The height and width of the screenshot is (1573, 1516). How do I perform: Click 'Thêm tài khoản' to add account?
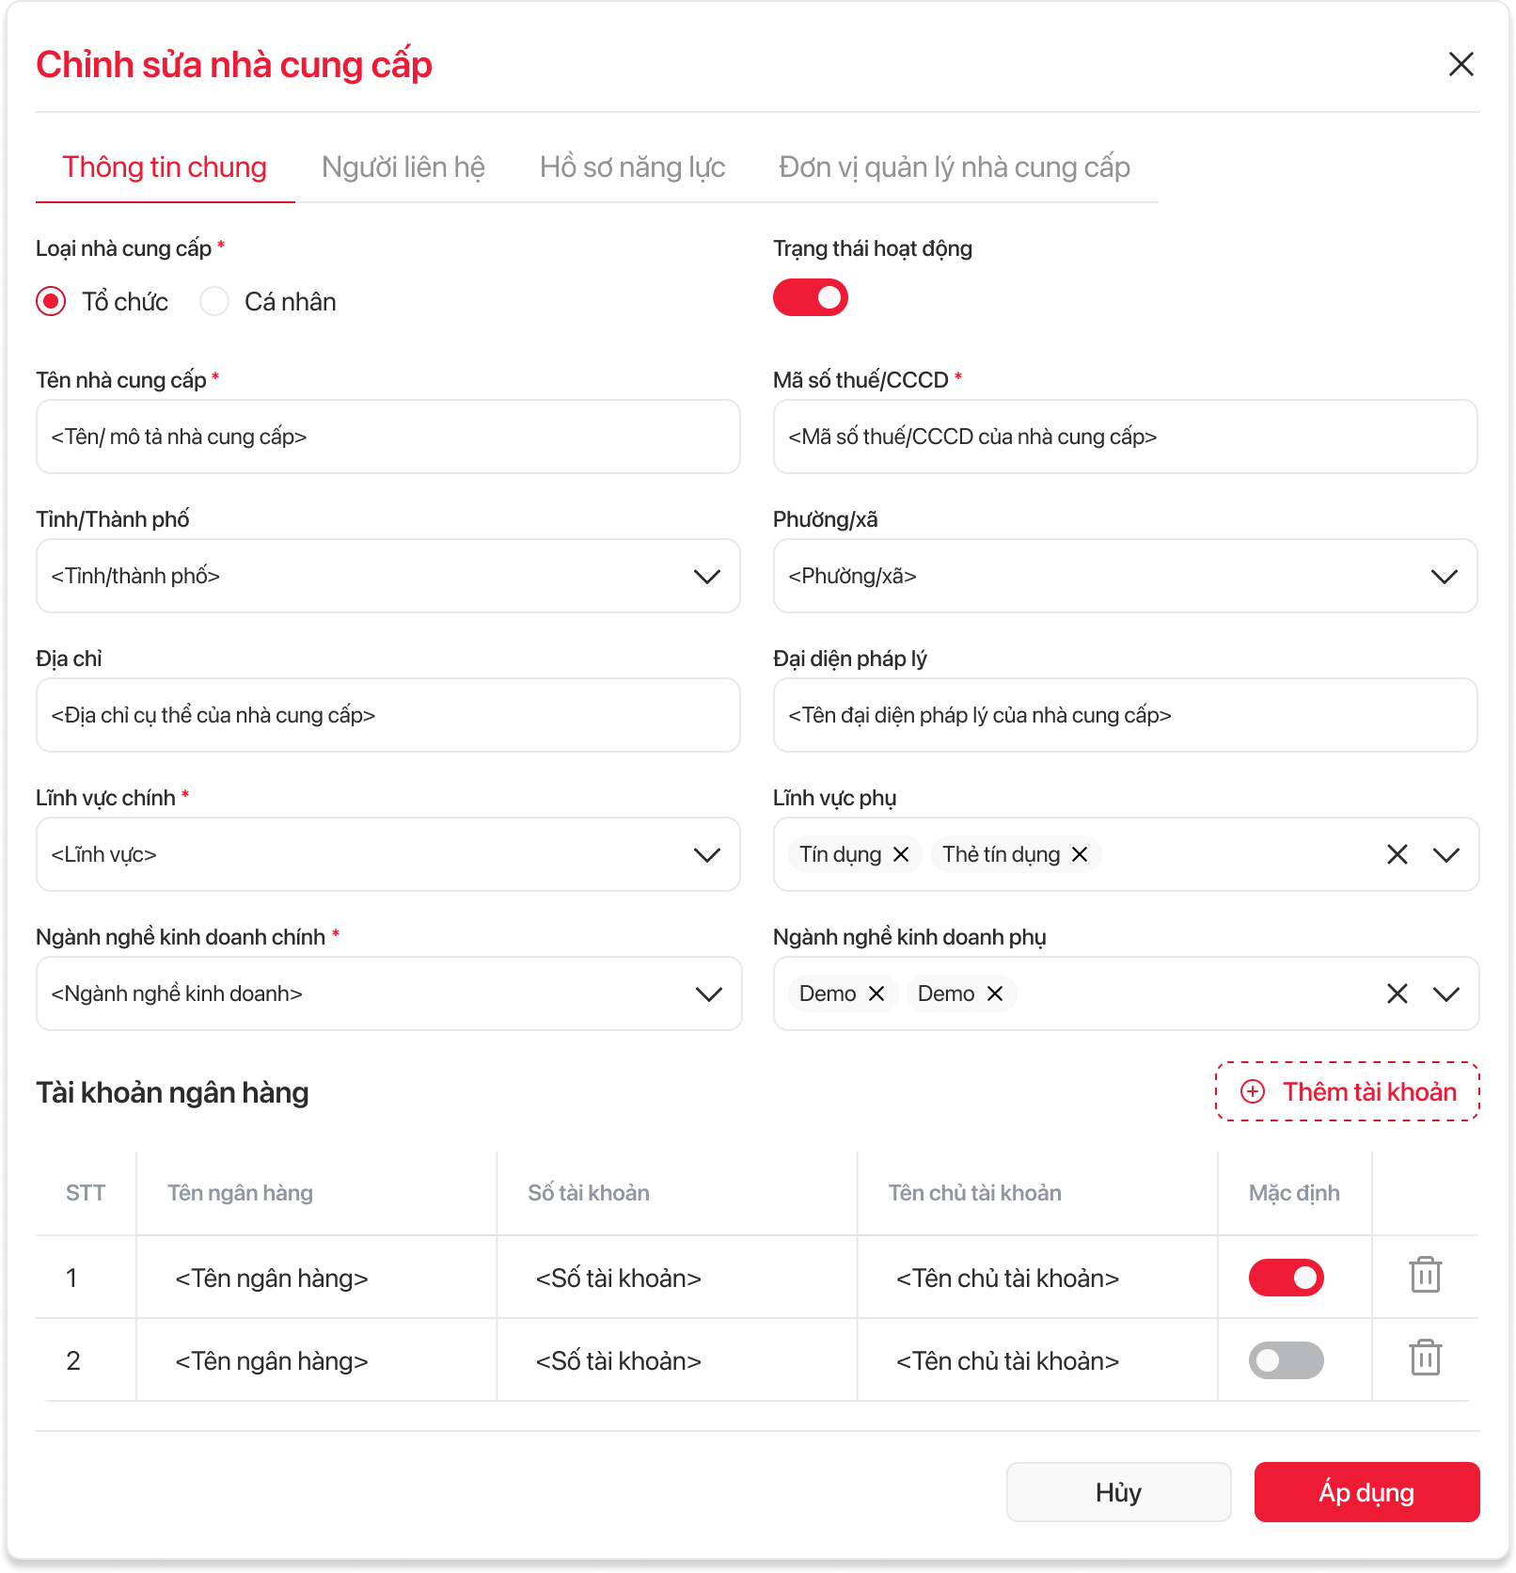point(1348,1091)
